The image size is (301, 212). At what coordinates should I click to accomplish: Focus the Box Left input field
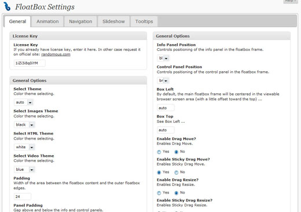166,108
